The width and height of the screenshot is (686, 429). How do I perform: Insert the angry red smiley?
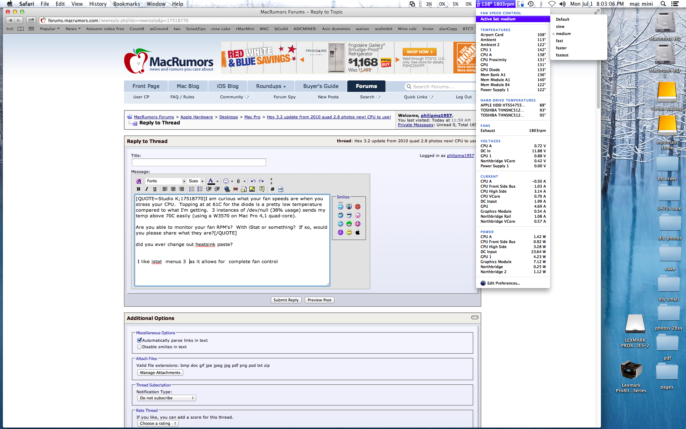pyautogui.click(x=358, y=207)
